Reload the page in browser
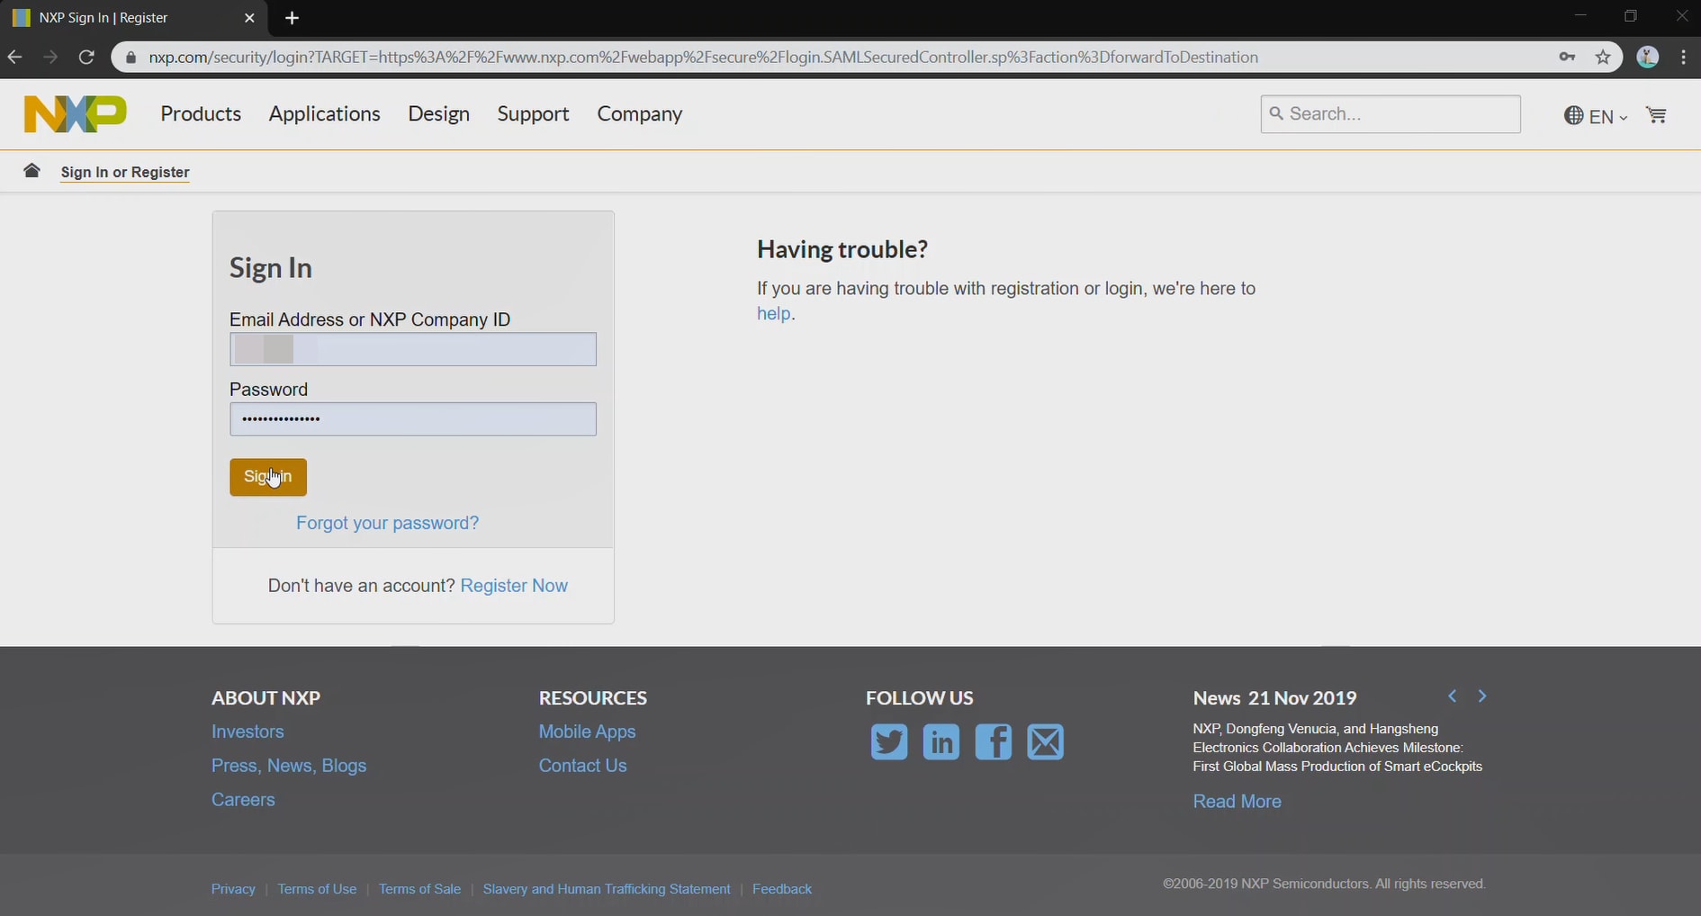 click(86, 58)
